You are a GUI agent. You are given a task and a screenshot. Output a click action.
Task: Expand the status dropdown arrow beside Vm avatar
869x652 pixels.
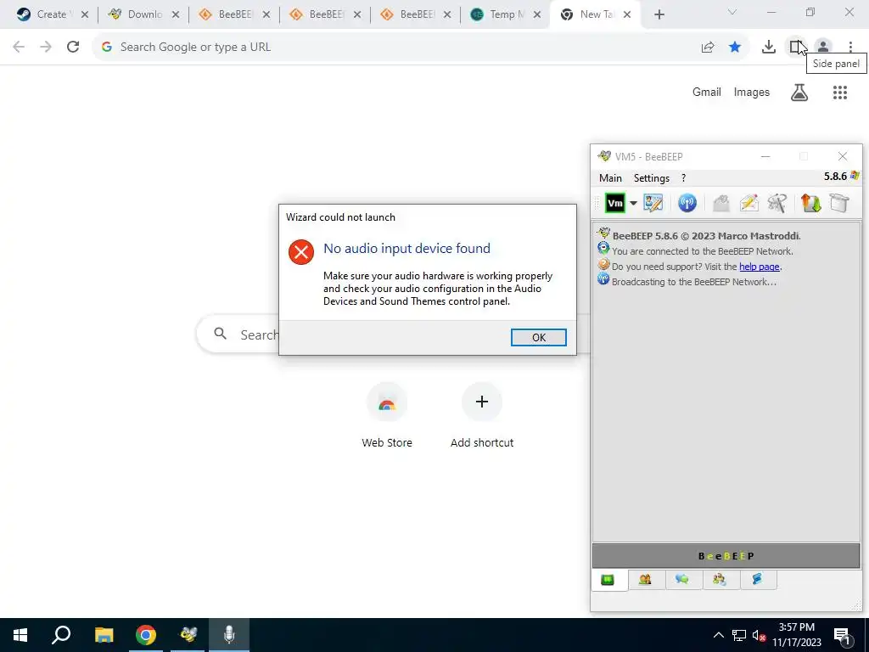click(633, 203)
